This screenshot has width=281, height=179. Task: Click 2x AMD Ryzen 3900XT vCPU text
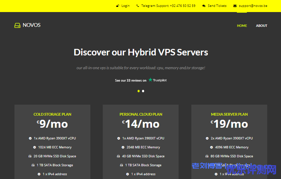pyautogui.click(x=232, y=138)
